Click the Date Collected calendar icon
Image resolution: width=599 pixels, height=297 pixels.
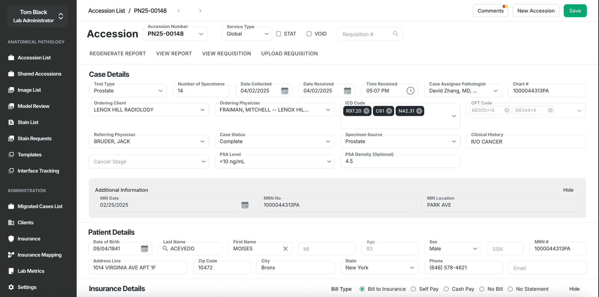(x=285, y=91)
